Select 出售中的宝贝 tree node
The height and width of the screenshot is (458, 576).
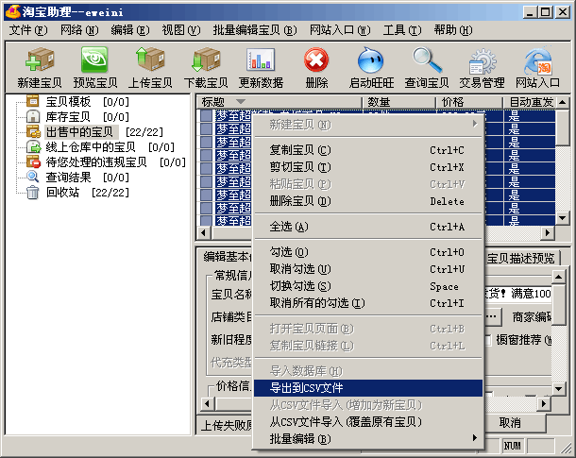(79, 132)
